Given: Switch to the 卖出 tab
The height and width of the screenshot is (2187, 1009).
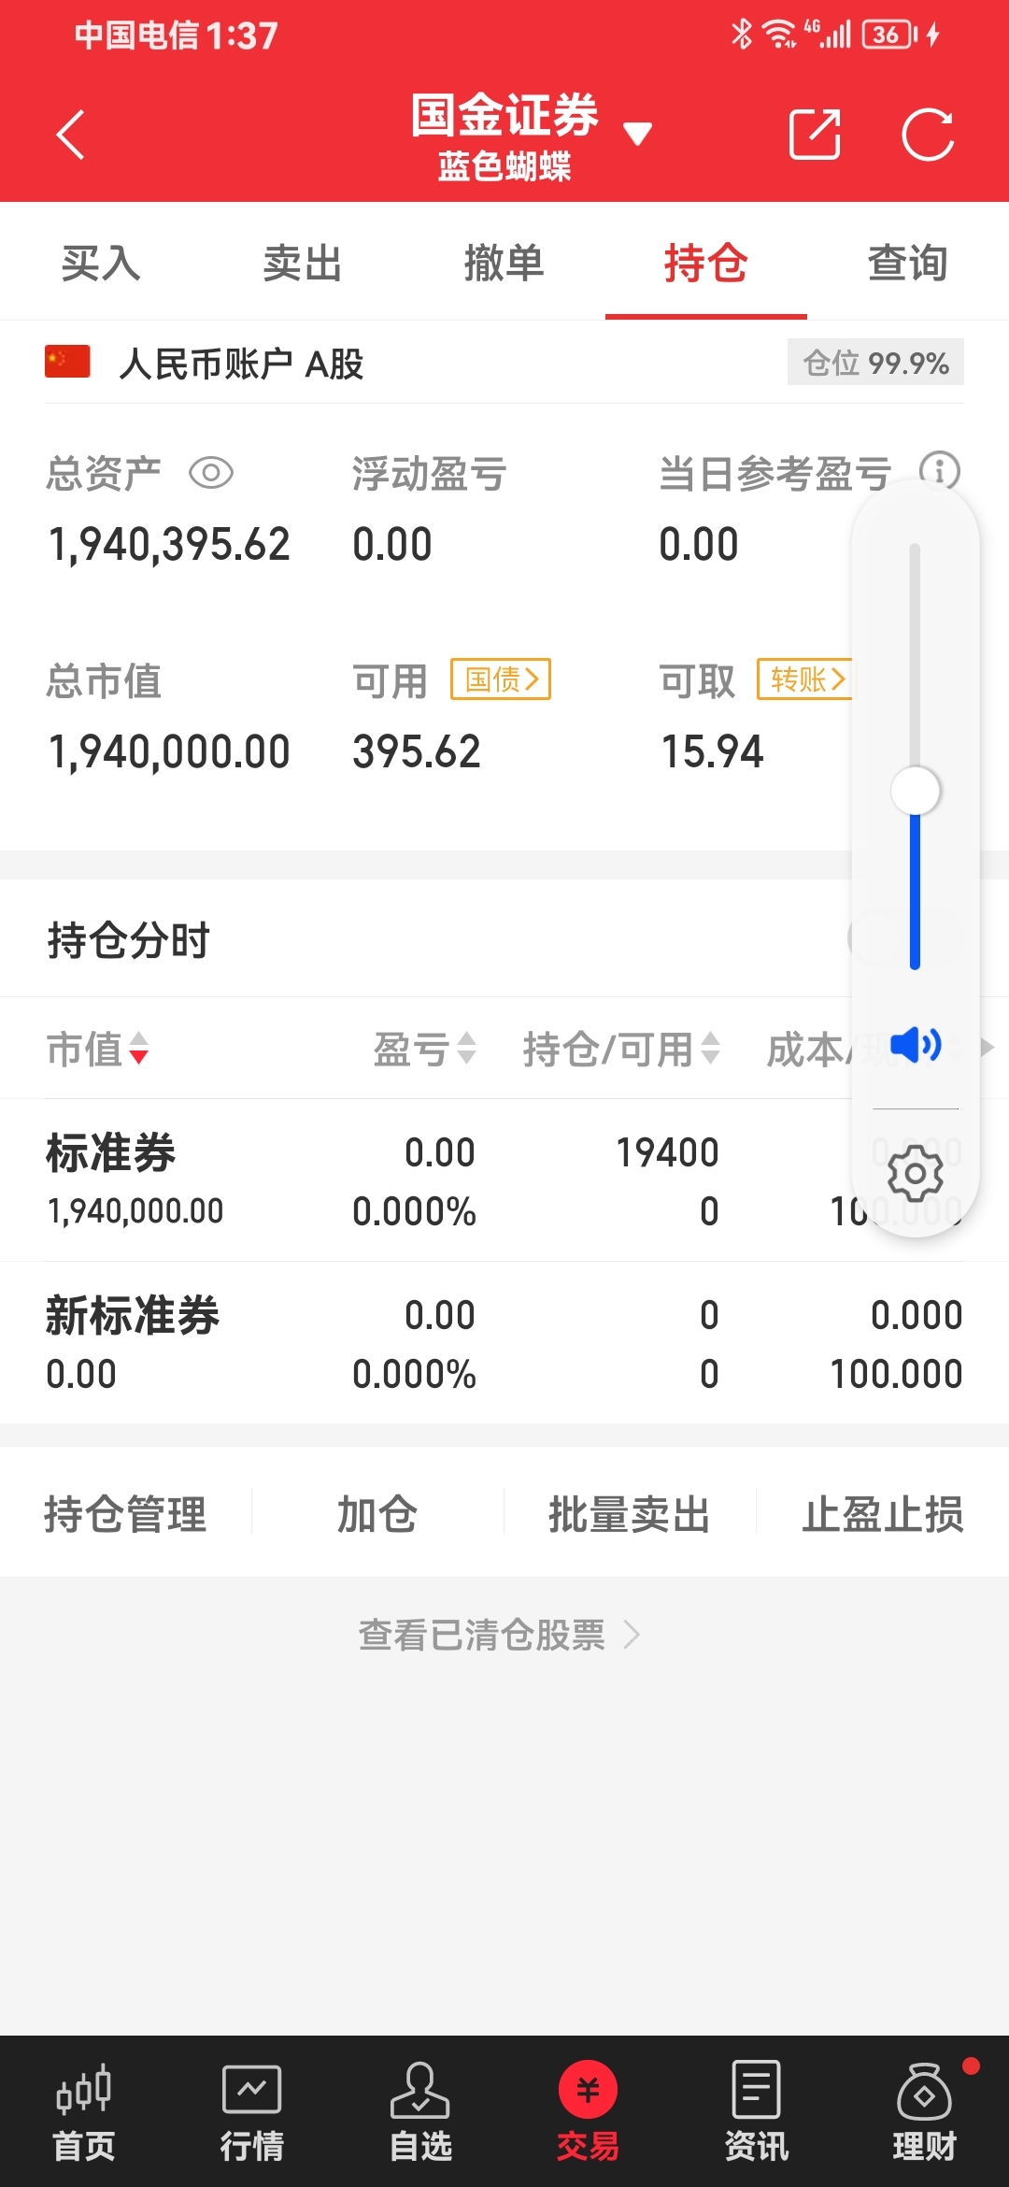Looking at the screenshot, I should pos(303,263).
